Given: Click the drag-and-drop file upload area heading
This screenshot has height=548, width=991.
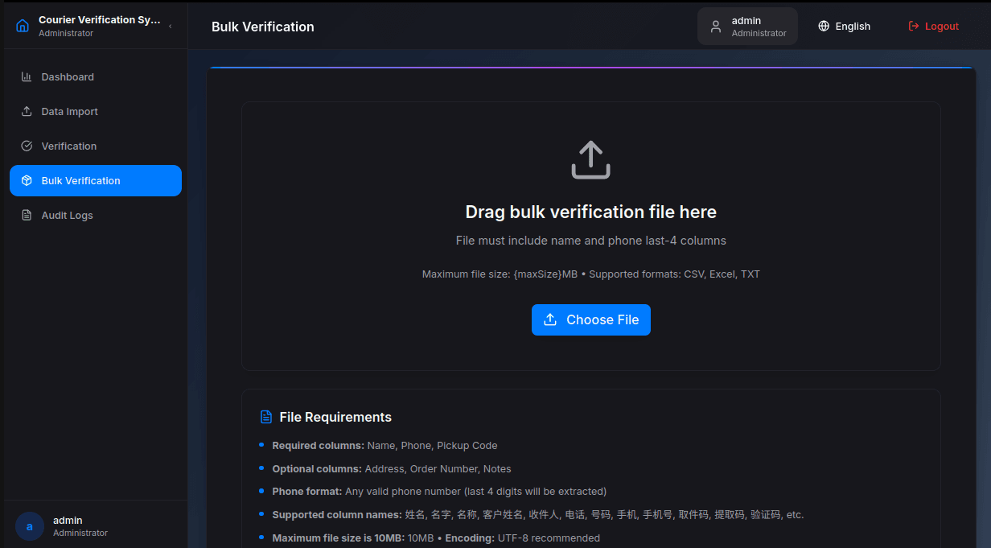Looking at the screenshot, I should click(590, 212).
